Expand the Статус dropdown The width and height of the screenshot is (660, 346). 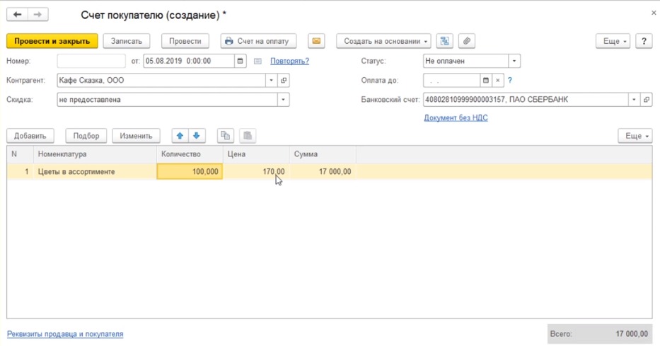(x=514, y=62)
